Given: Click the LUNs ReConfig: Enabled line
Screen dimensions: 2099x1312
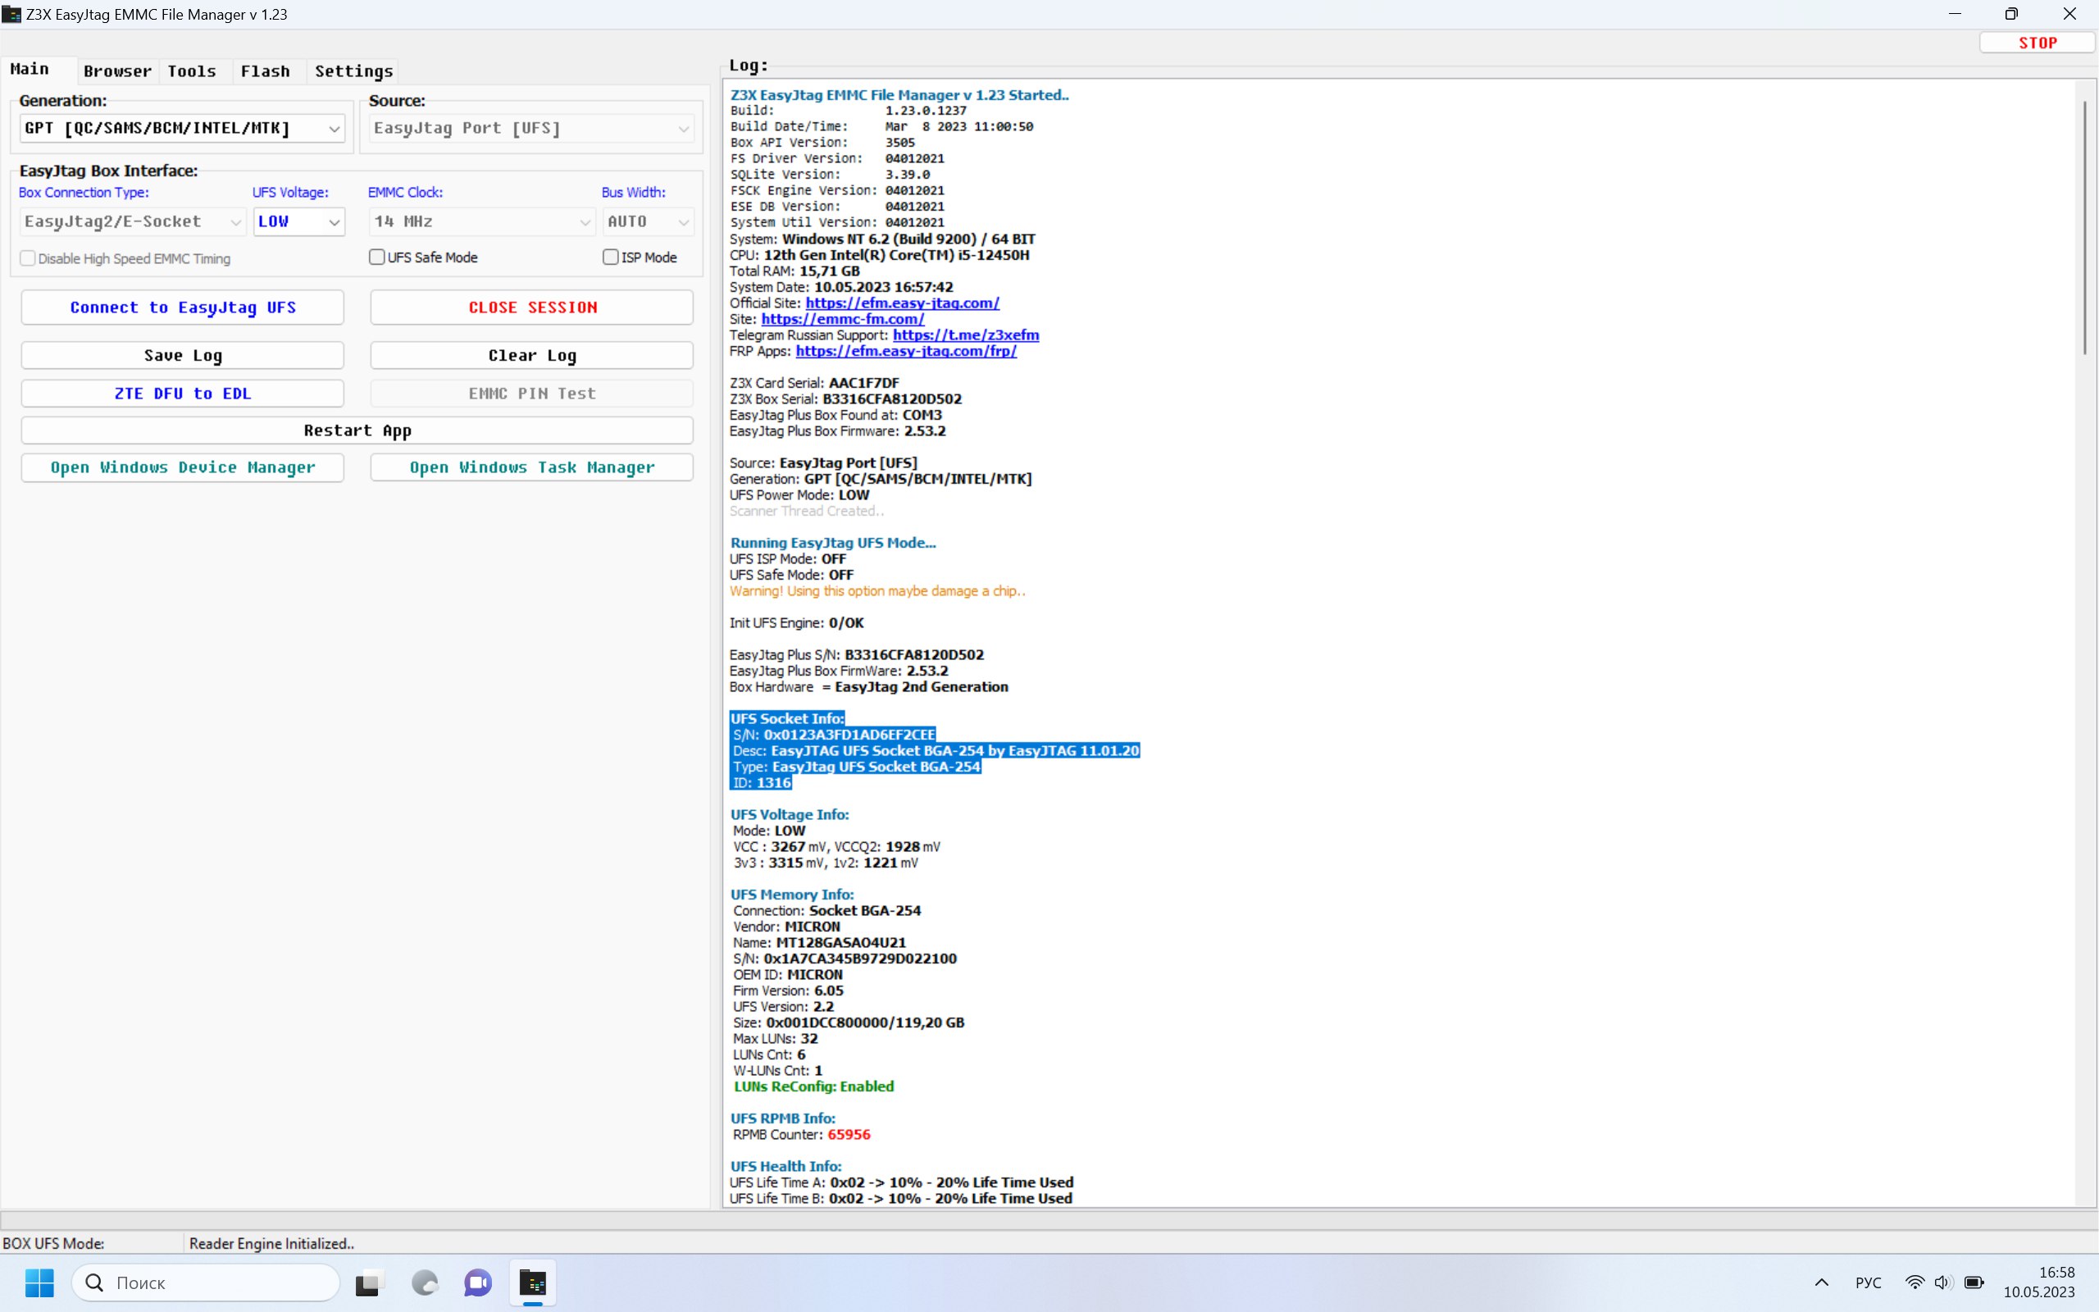Looking at the screenshot, I should [813, 1086].
